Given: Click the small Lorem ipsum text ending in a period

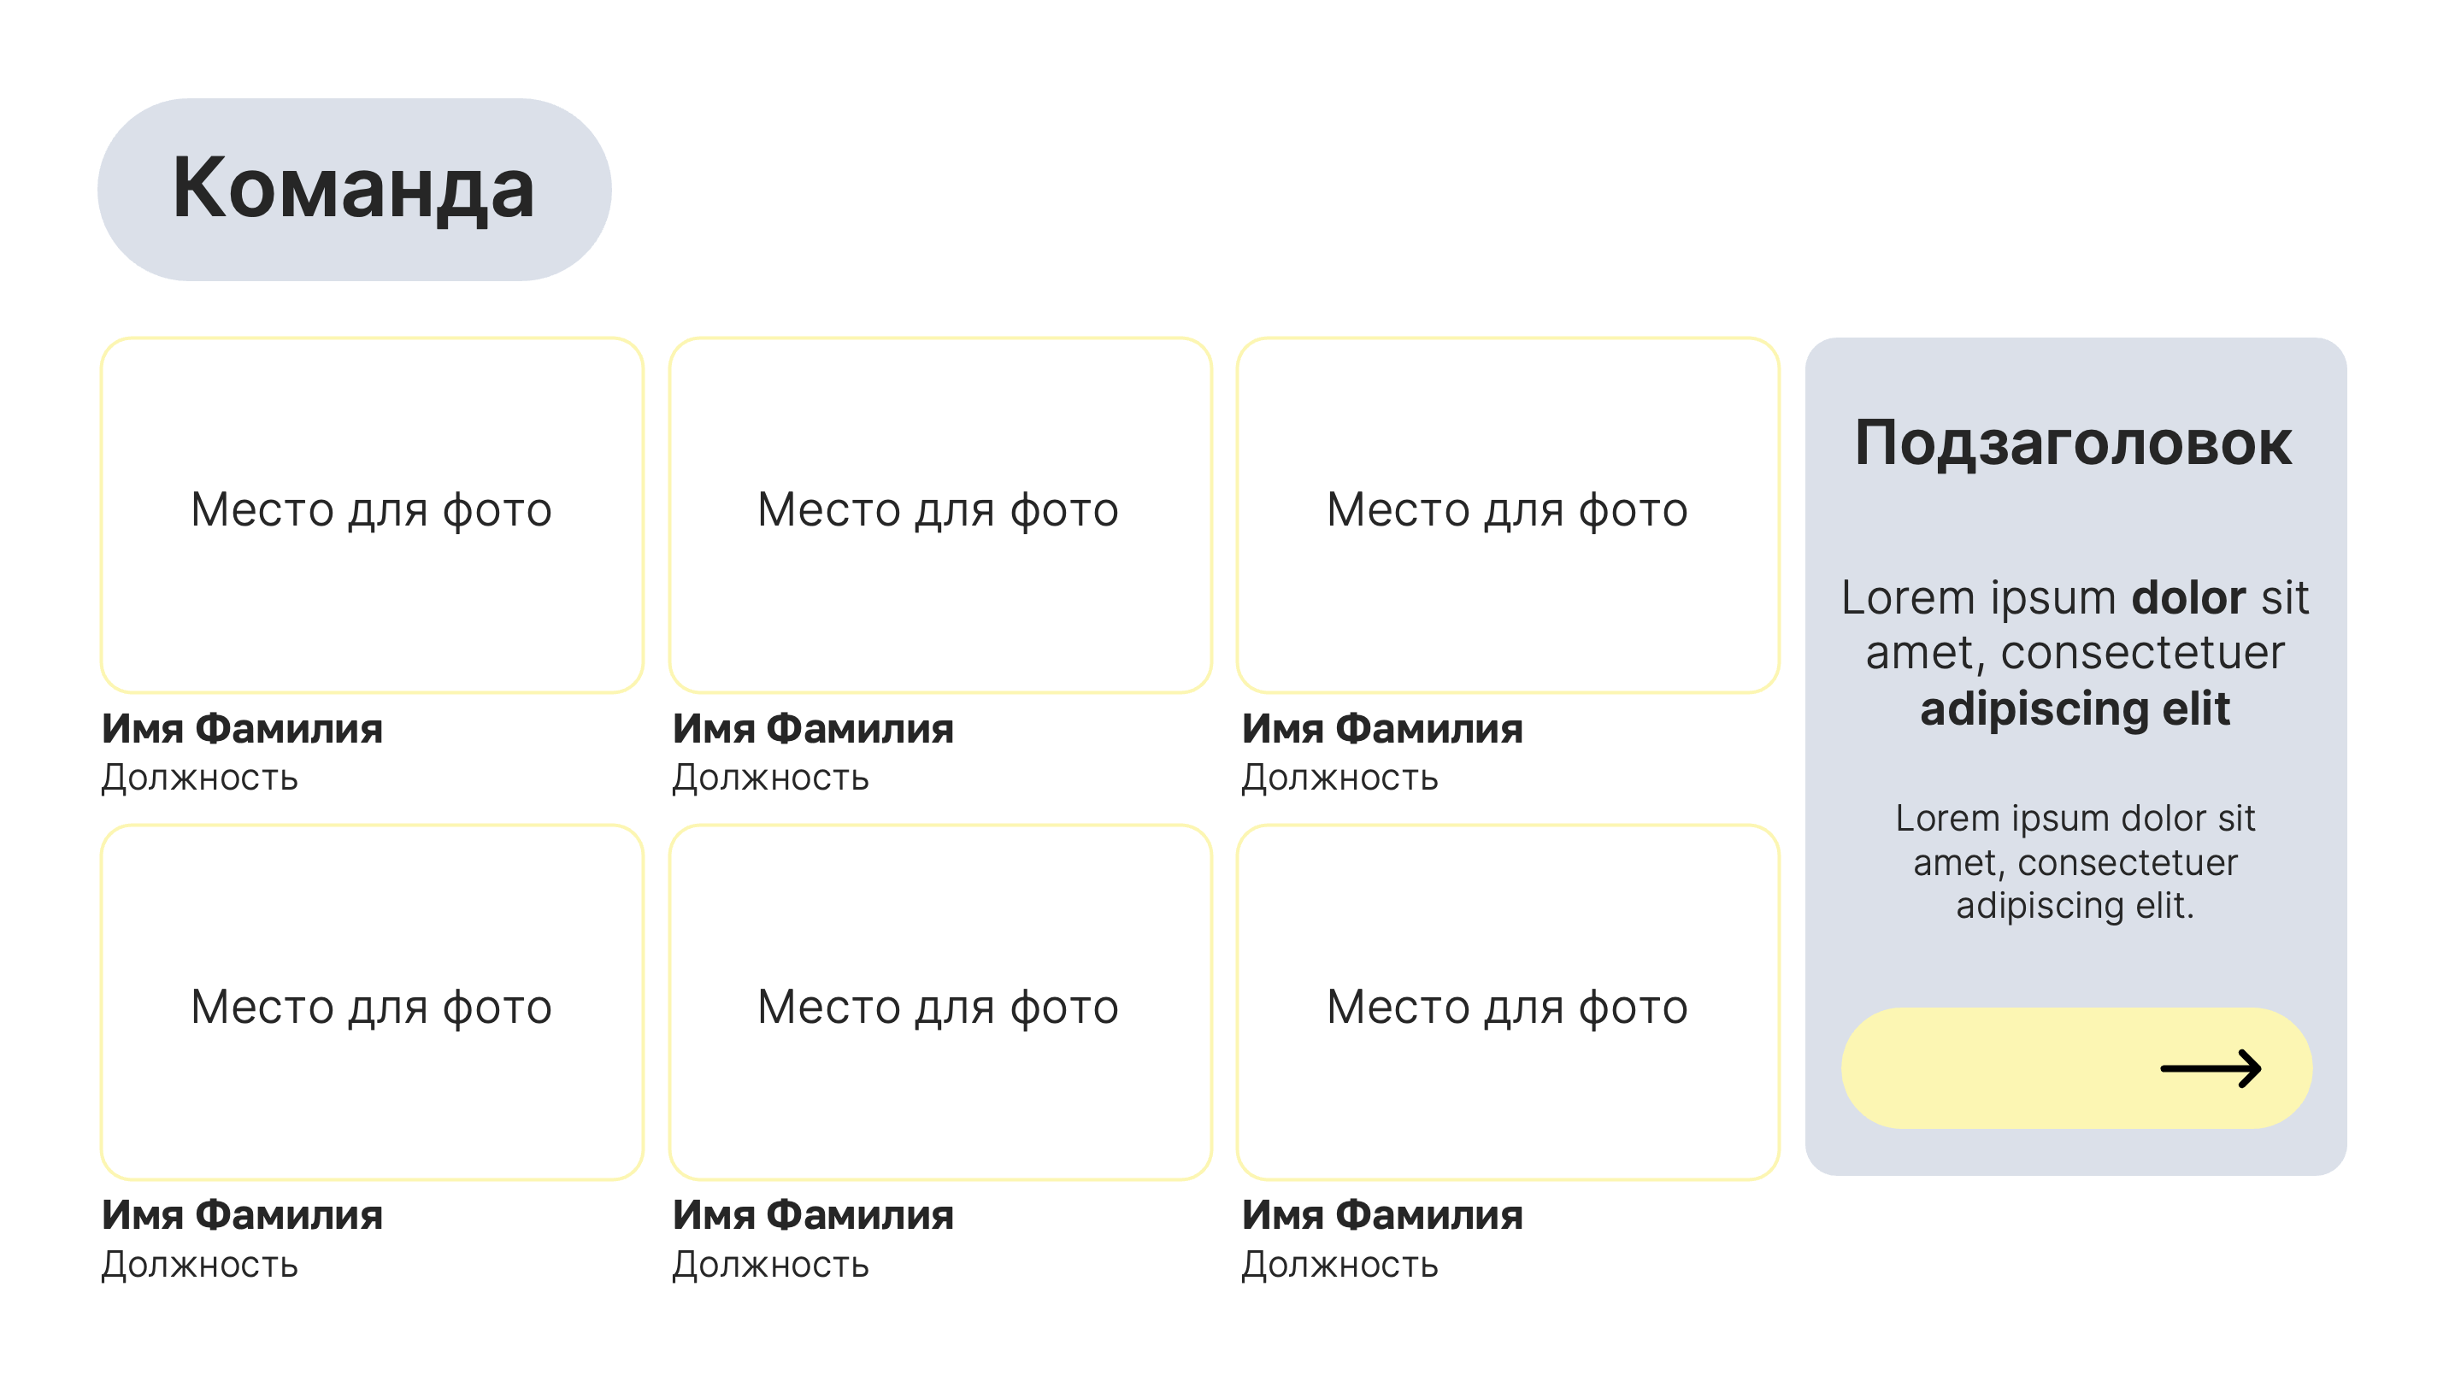Looking at the screenshot, I should point(2074,861).
